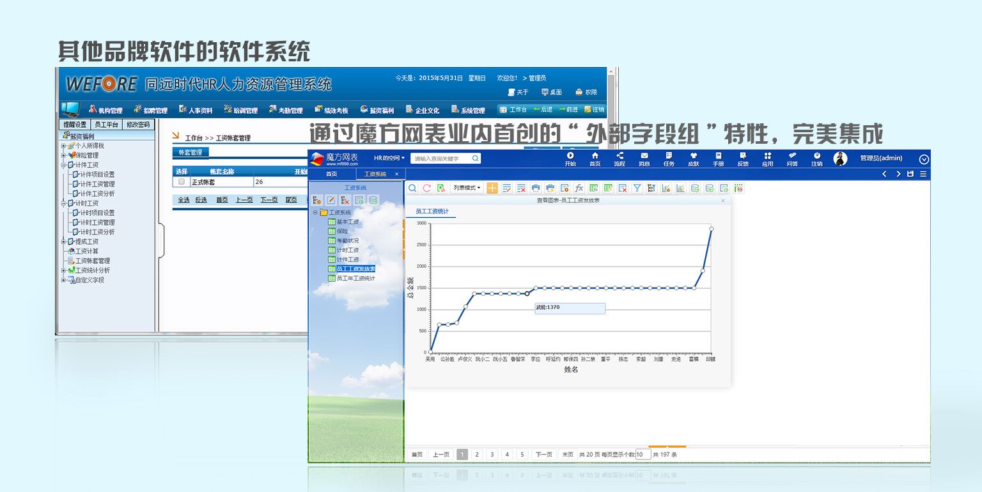Image resolution: width=982 pixels, height=492 pixels.
Task: Open the HR的空间 workspace dropdown
Action: point(389,158)
